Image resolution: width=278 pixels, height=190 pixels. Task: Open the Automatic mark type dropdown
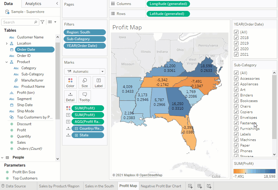(x=85, y=72)
